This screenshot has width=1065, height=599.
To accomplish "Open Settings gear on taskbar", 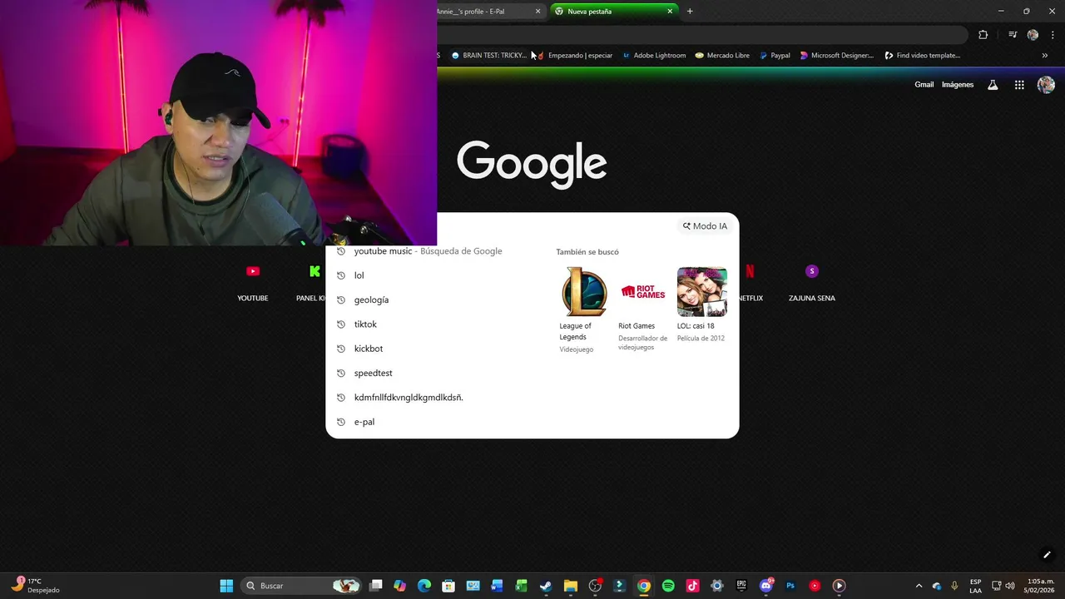I will [717, 586].
